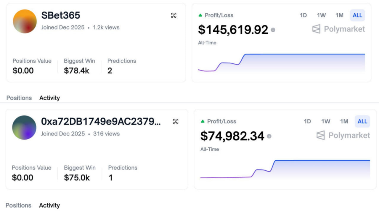Viewport: 379px width, 213px height.
Task: Open the bottom profile's Positions tab
Action: 18,205
